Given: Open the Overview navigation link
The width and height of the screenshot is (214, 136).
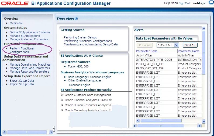Looking at the screenshot, I should 16,23.
